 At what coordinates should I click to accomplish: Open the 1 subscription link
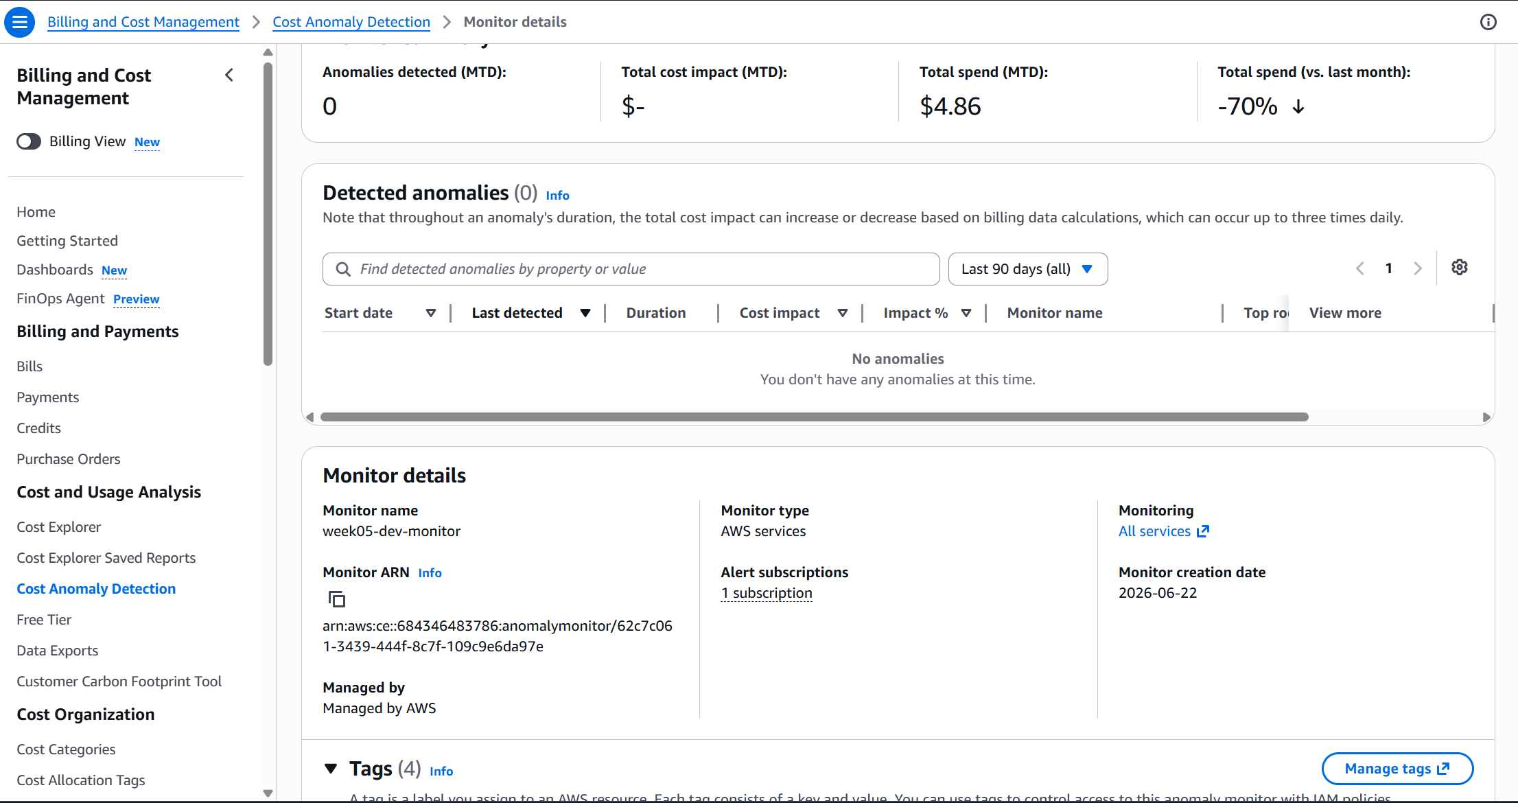coord(767,593)
